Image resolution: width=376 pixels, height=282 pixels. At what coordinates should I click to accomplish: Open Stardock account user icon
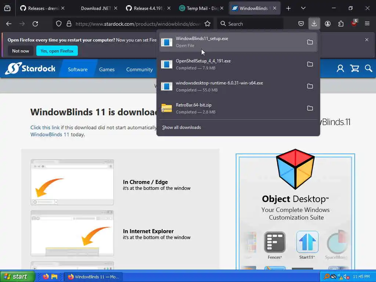pos(340,69)
